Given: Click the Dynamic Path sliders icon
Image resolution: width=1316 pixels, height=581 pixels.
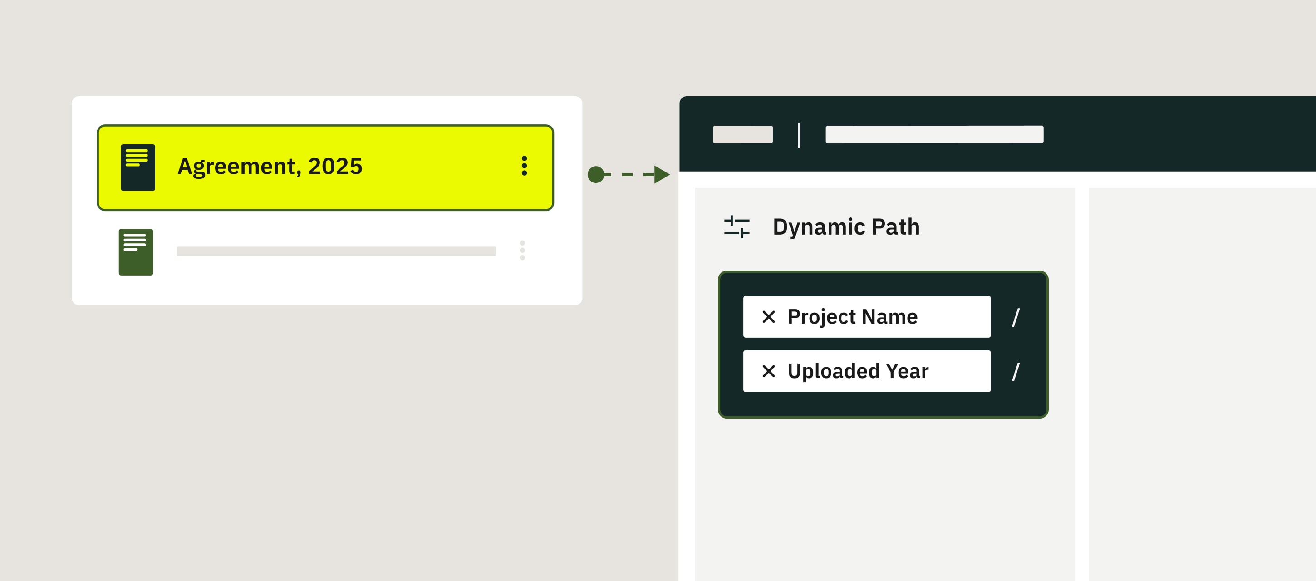Looking at the screenshot, I should (737, 227).
